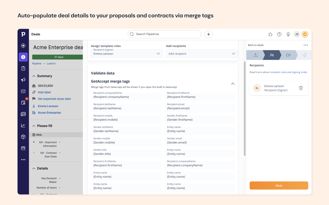
Task: Open the three-dot menu near Back to deals
Action: click(x=306, y=45)
